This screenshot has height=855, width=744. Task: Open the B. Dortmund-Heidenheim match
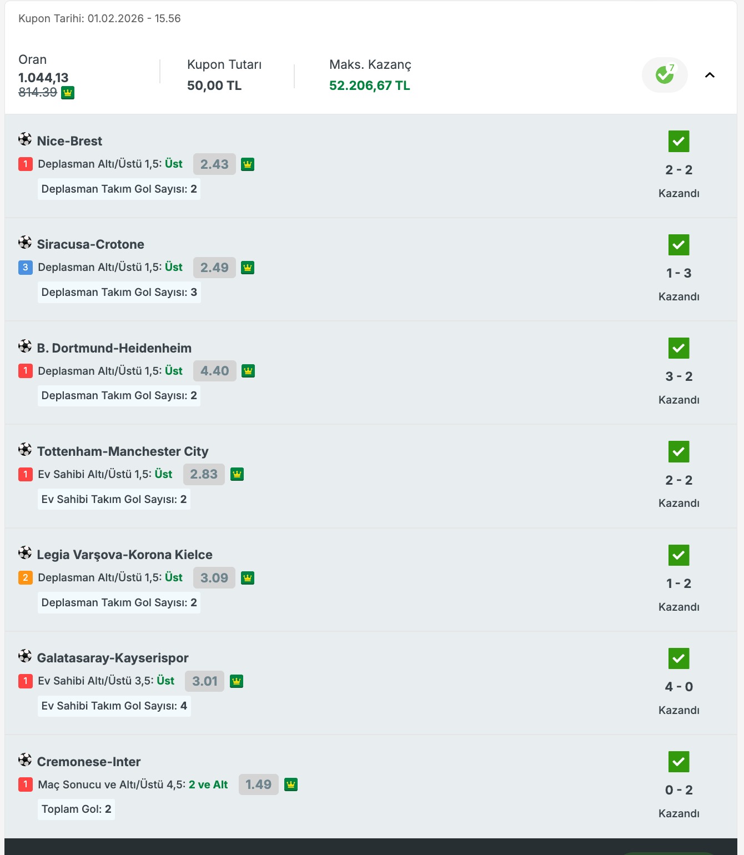[x=114, y=348]
